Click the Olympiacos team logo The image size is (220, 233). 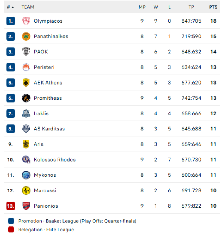point(26,21)
